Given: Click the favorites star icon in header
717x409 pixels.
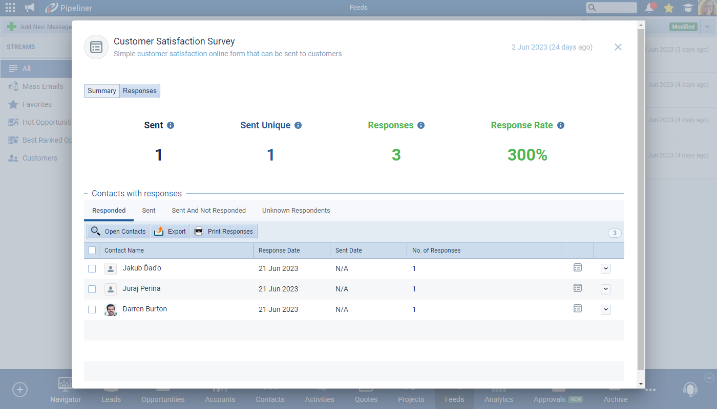Looking at the screenshot, I should click(x=668, y=8).
